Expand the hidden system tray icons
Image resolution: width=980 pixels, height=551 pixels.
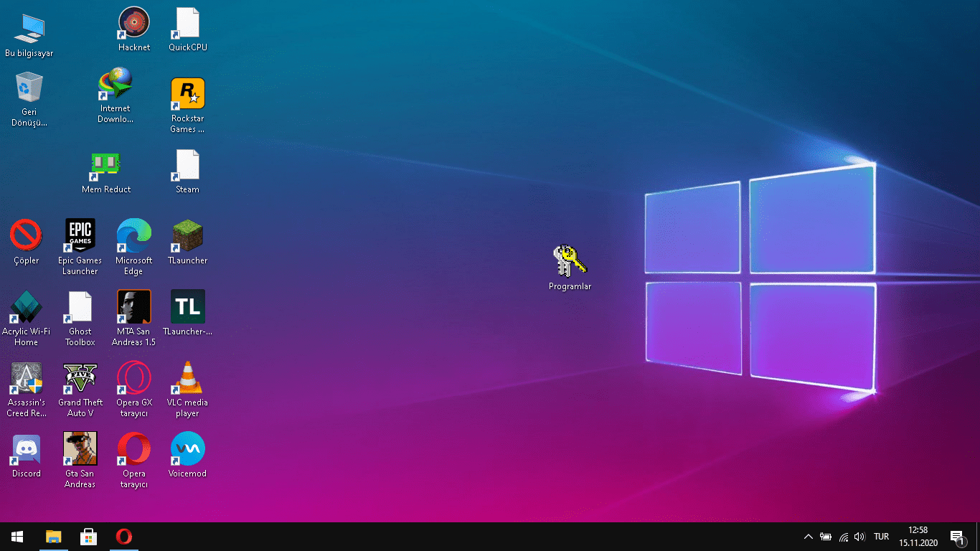(x=809, y=537)
